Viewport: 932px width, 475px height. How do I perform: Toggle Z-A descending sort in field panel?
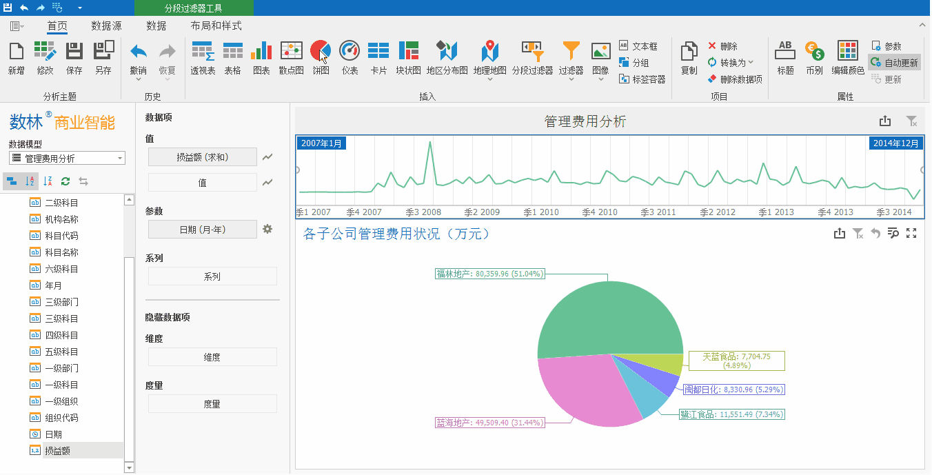click(48, 181)
